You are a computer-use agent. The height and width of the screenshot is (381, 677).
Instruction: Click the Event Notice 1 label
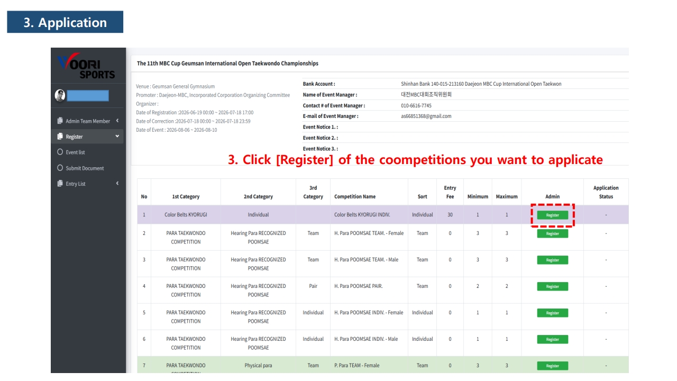[320, 128]
